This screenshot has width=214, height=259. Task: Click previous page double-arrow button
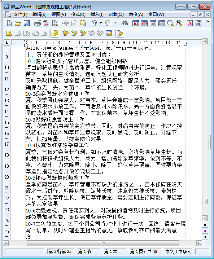(x=205, y=225)
